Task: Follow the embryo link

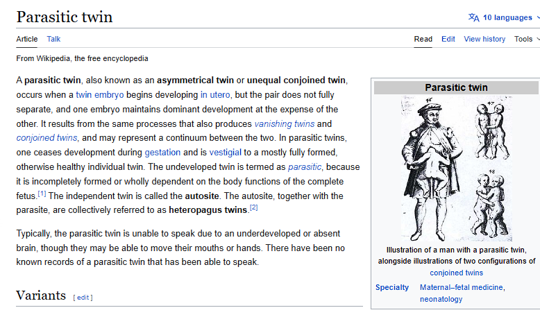Action: [109, 94]
